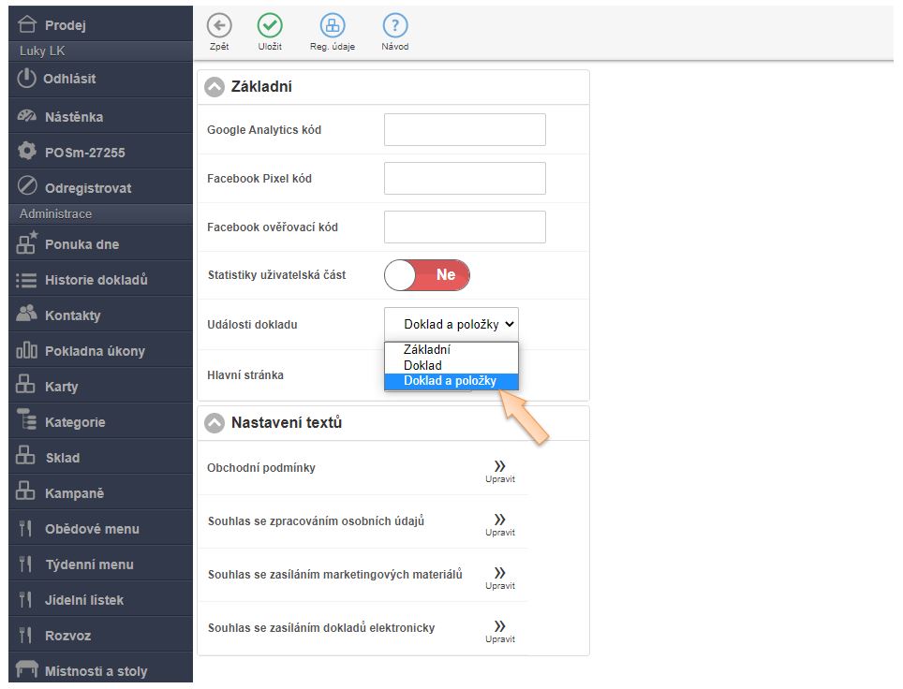This screenshot has height=689, width=903.
Task: Click Upravit for Souhlas se zasíláním dokladů elektronicky
Action: (x=499, y=631)
